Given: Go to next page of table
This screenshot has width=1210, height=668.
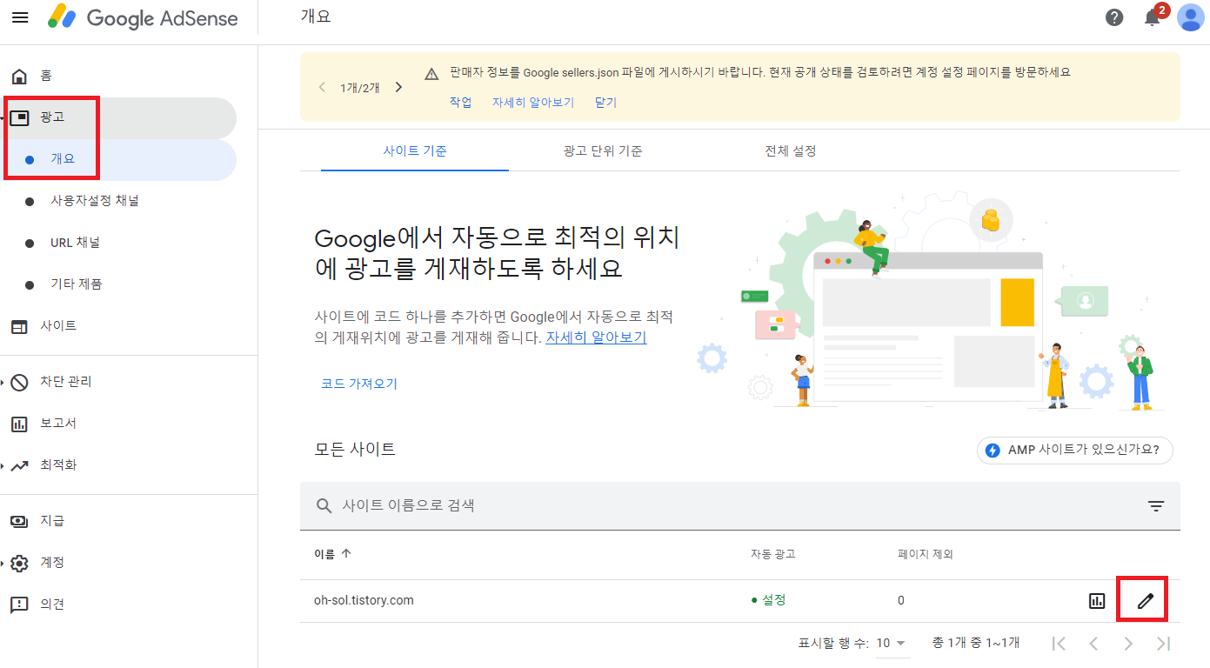Looking at the screenshot, I should (x=1128, y=644).
